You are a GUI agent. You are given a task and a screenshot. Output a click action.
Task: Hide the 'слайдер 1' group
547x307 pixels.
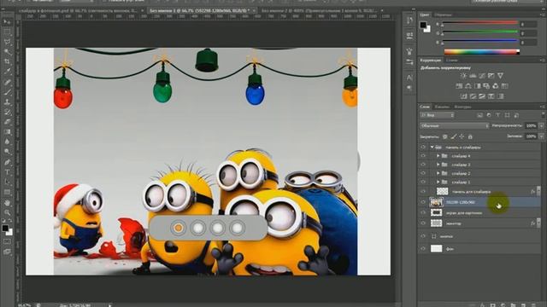pos(423,182)
